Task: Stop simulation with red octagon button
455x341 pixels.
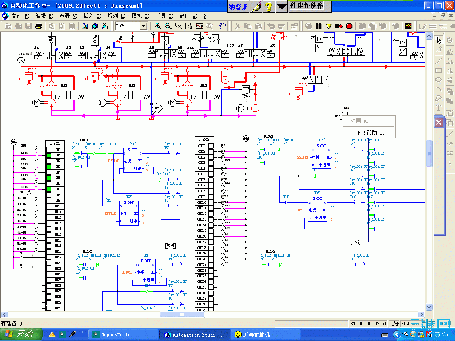Action: coord(349,26)
